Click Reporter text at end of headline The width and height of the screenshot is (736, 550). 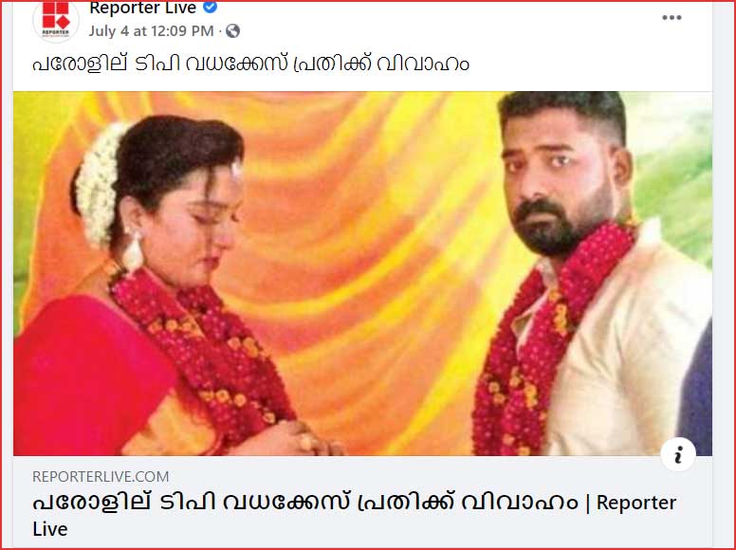[x=636, y=503]
